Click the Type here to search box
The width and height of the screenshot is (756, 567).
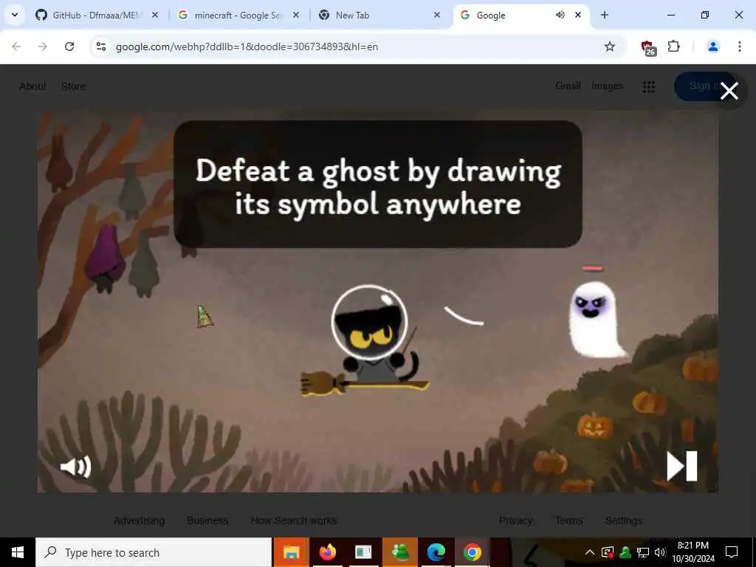point(154,552)
